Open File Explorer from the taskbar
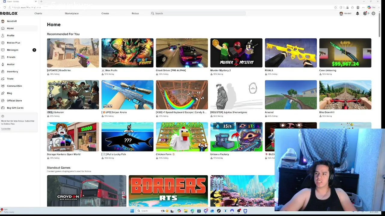385x216 pixels. [x=186, y=211]
